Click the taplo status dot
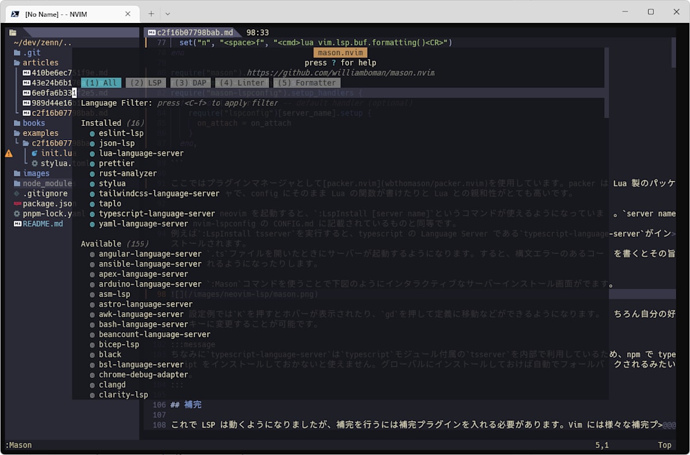 pos(93,203)
